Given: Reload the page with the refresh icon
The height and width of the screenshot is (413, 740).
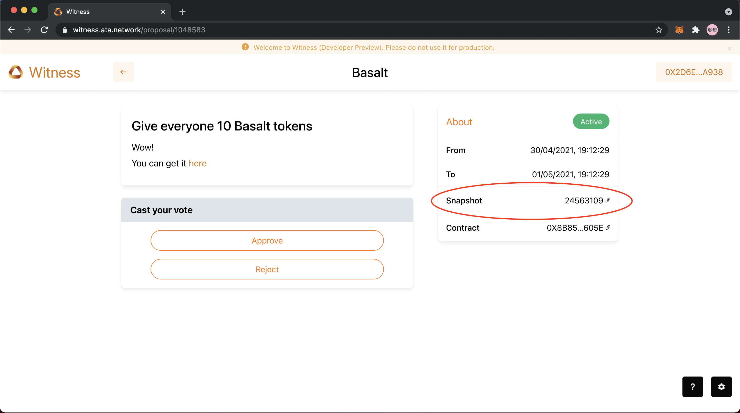Looking at the screenshot, I should pos(44,30).
